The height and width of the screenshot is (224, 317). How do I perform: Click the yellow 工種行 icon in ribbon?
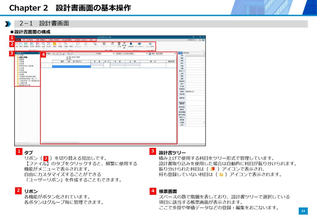pyautogui.click(x=54, y=44)
